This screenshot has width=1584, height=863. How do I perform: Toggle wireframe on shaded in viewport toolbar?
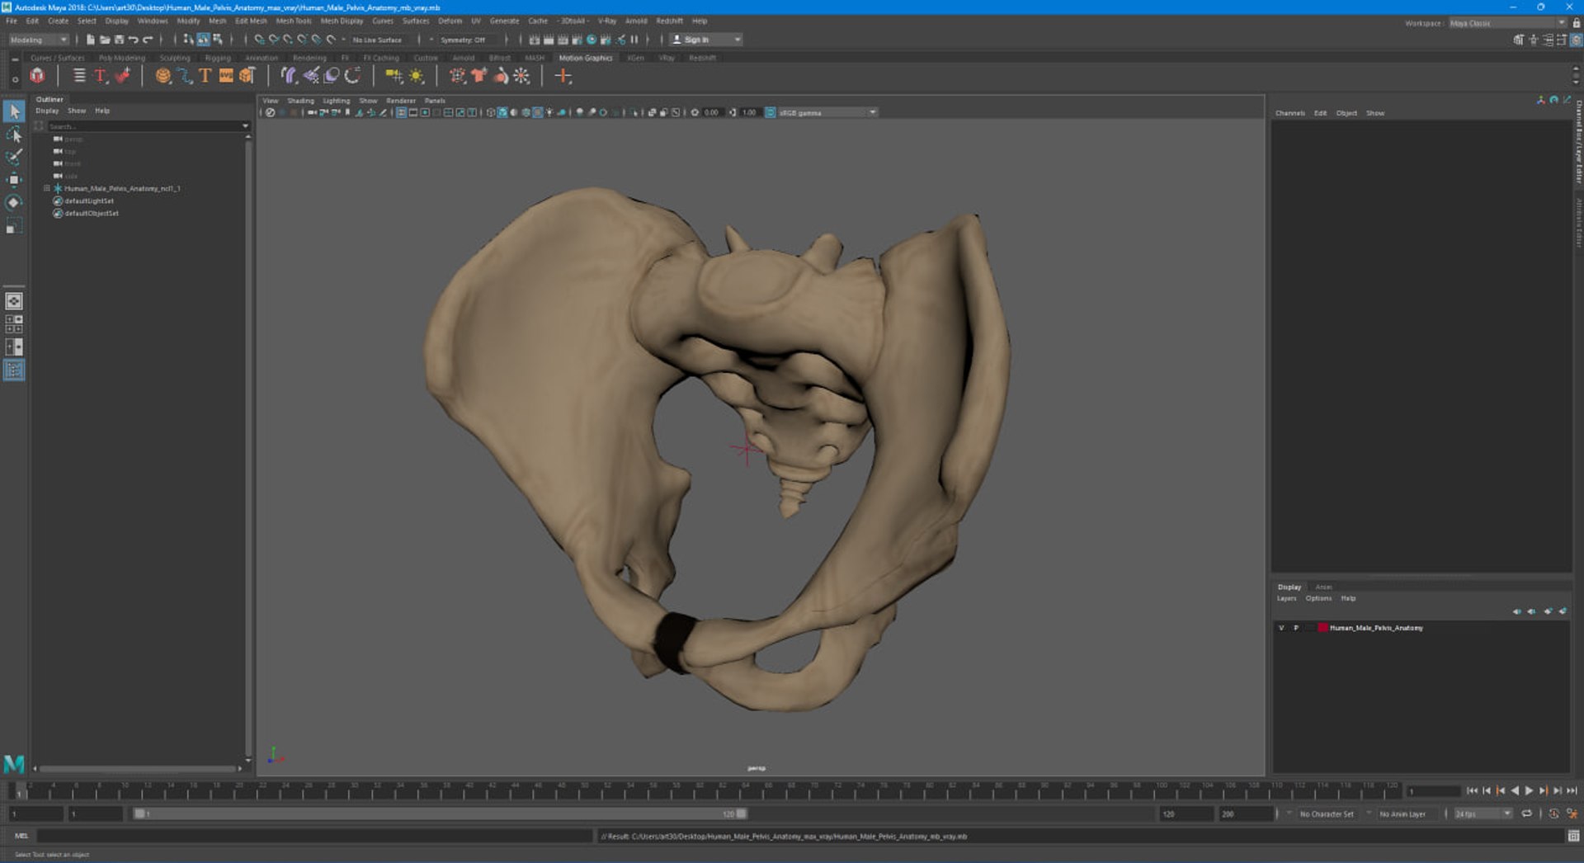[x=525, y=112]
